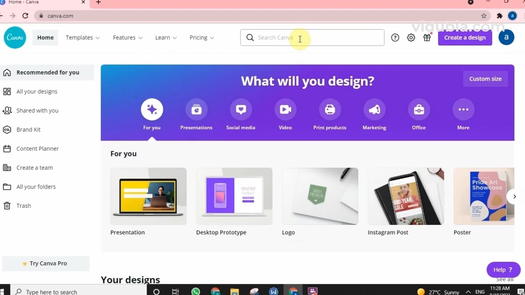Go to All your designs
Screen dimensions: 525x295
click(x=37, y=91)
